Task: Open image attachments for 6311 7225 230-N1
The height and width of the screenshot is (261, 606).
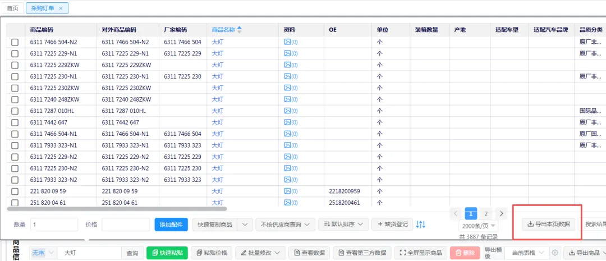Action: click(x=291, y=76)
